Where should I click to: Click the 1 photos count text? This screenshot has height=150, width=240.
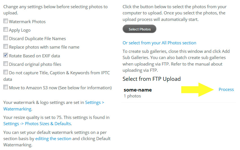[x=132, y=96]
